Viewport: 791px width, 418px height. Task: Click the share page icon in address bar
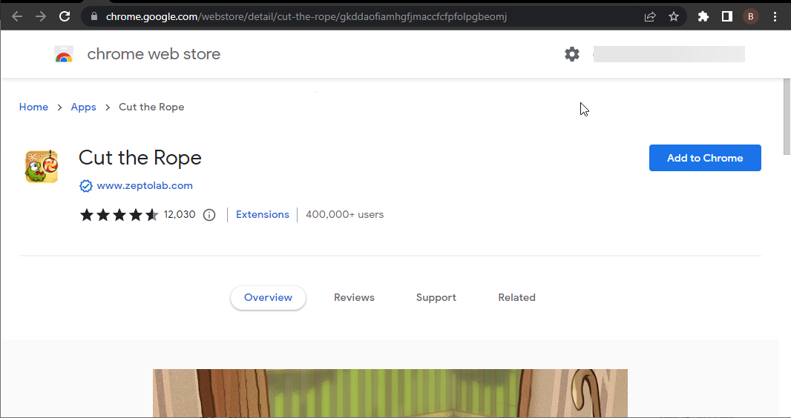(x=650, y=16)
